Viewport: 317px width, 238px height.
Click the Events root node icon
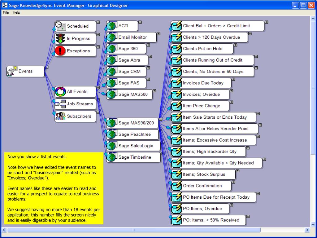pyautogui.click(x=12, y=71)
